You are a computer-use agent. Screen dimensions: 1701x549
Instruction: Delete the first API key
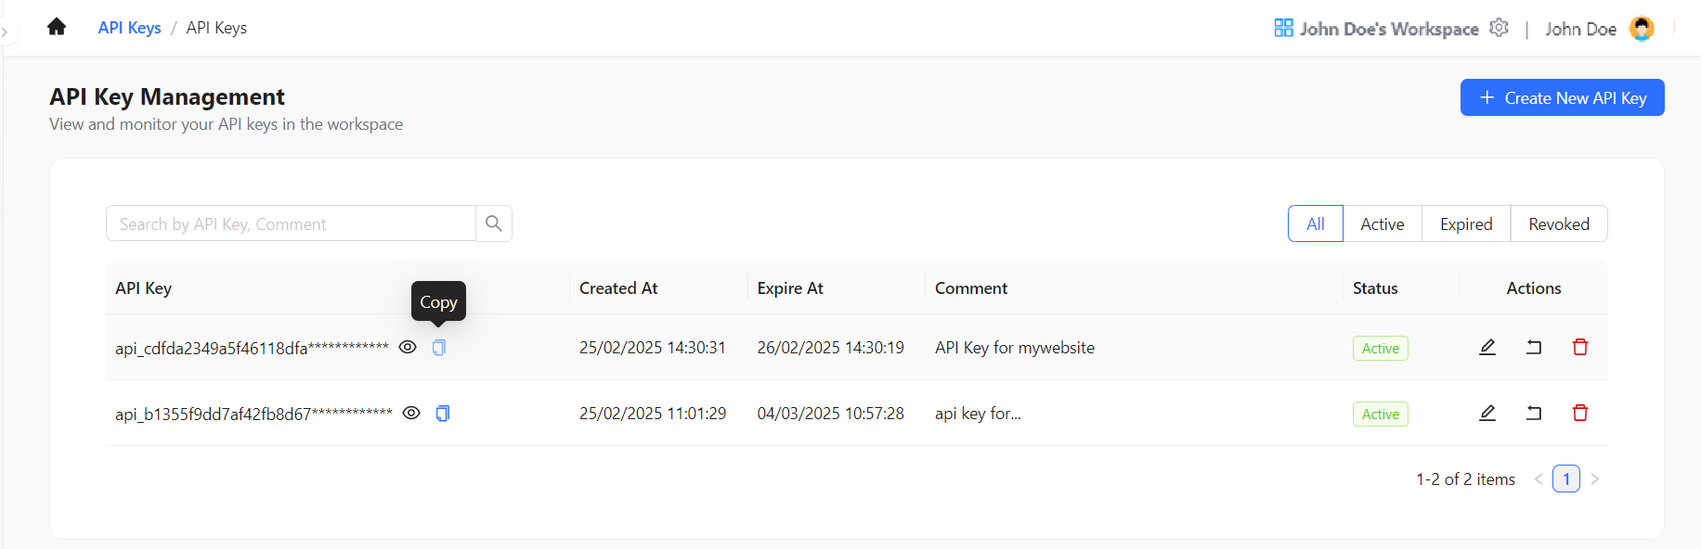pos(1580,347)
